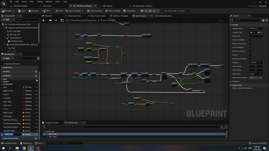Open the Viewport tab
This screenshot has height=151, width=269.
(x=47, y=16)
